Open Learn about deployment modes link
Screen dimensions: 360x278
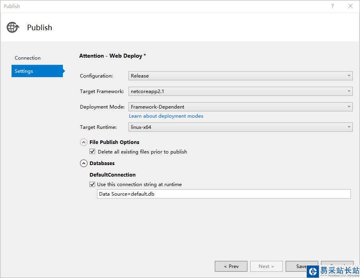tap(166, 116)
